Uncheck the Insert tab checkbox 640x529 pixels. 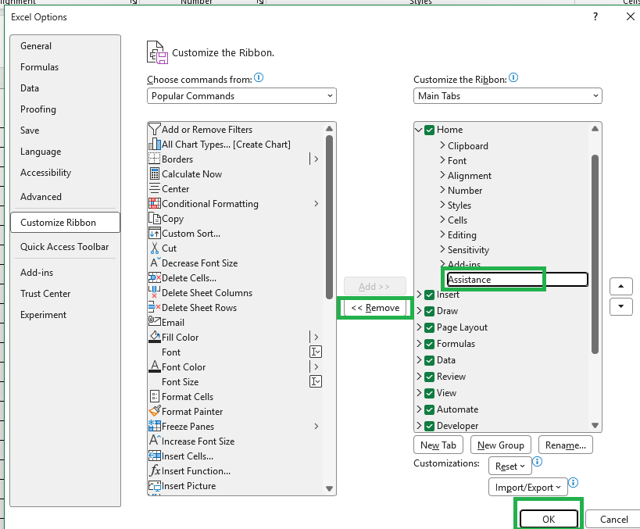[429, 295]
